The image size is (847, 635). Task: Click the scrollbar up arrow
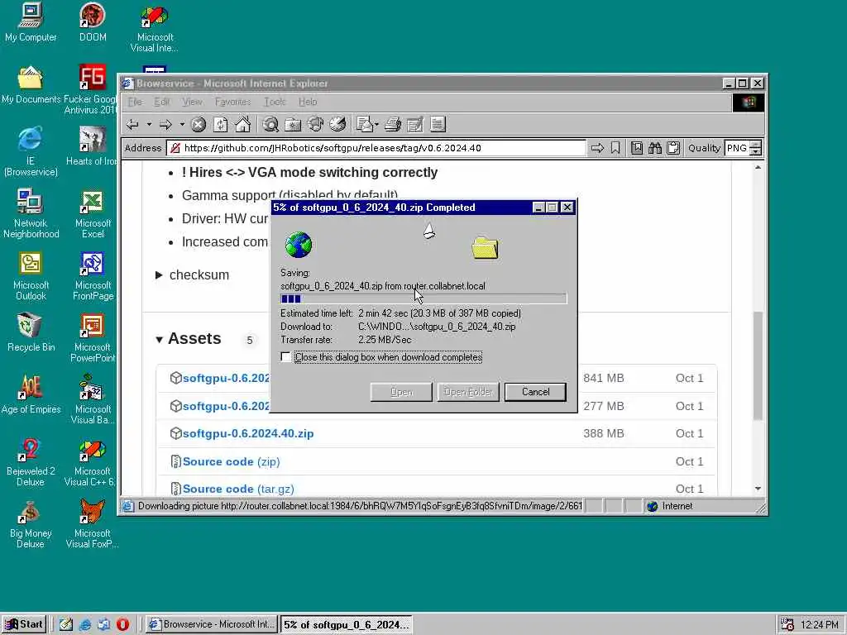pos(758,167)
